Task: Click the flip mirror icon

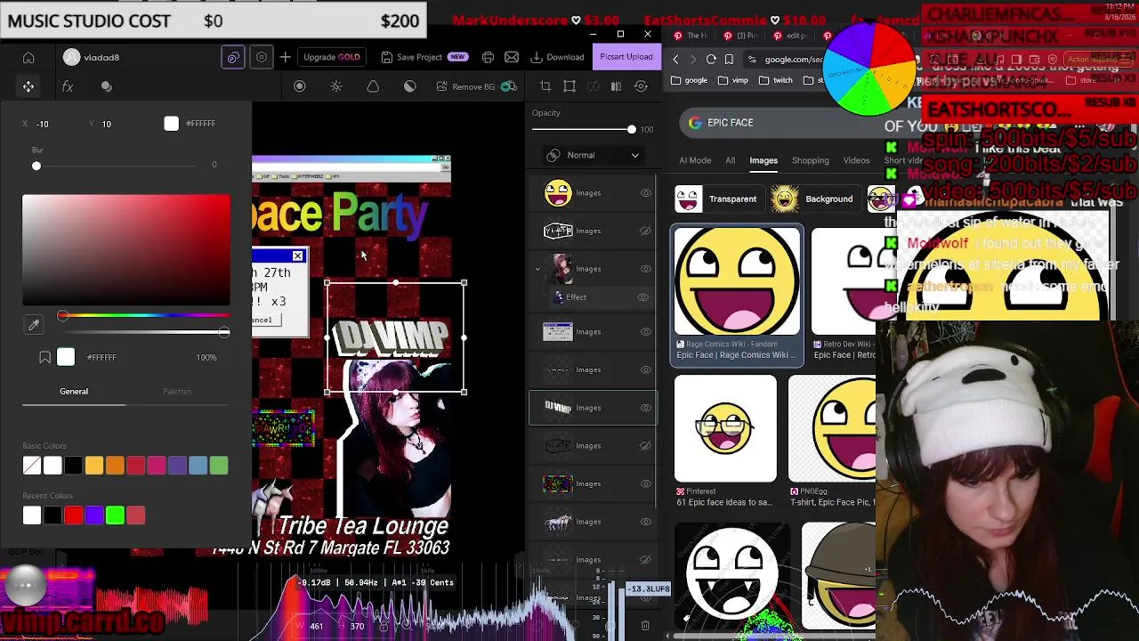Action: 616,86
